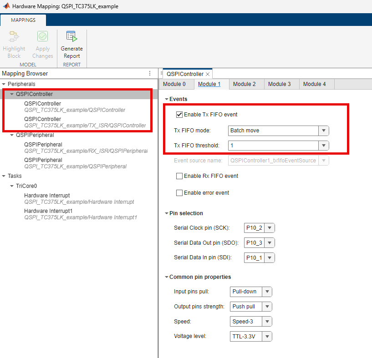This screenshot has height=358, width=372.
Task: Collapse the Pin selection section
Action: click(167, 213)
